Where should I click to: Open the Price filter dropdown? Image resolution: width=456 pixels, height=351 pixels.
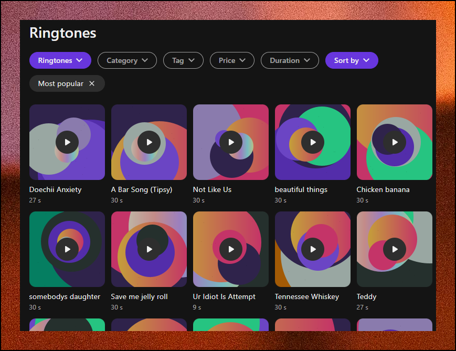232,60
